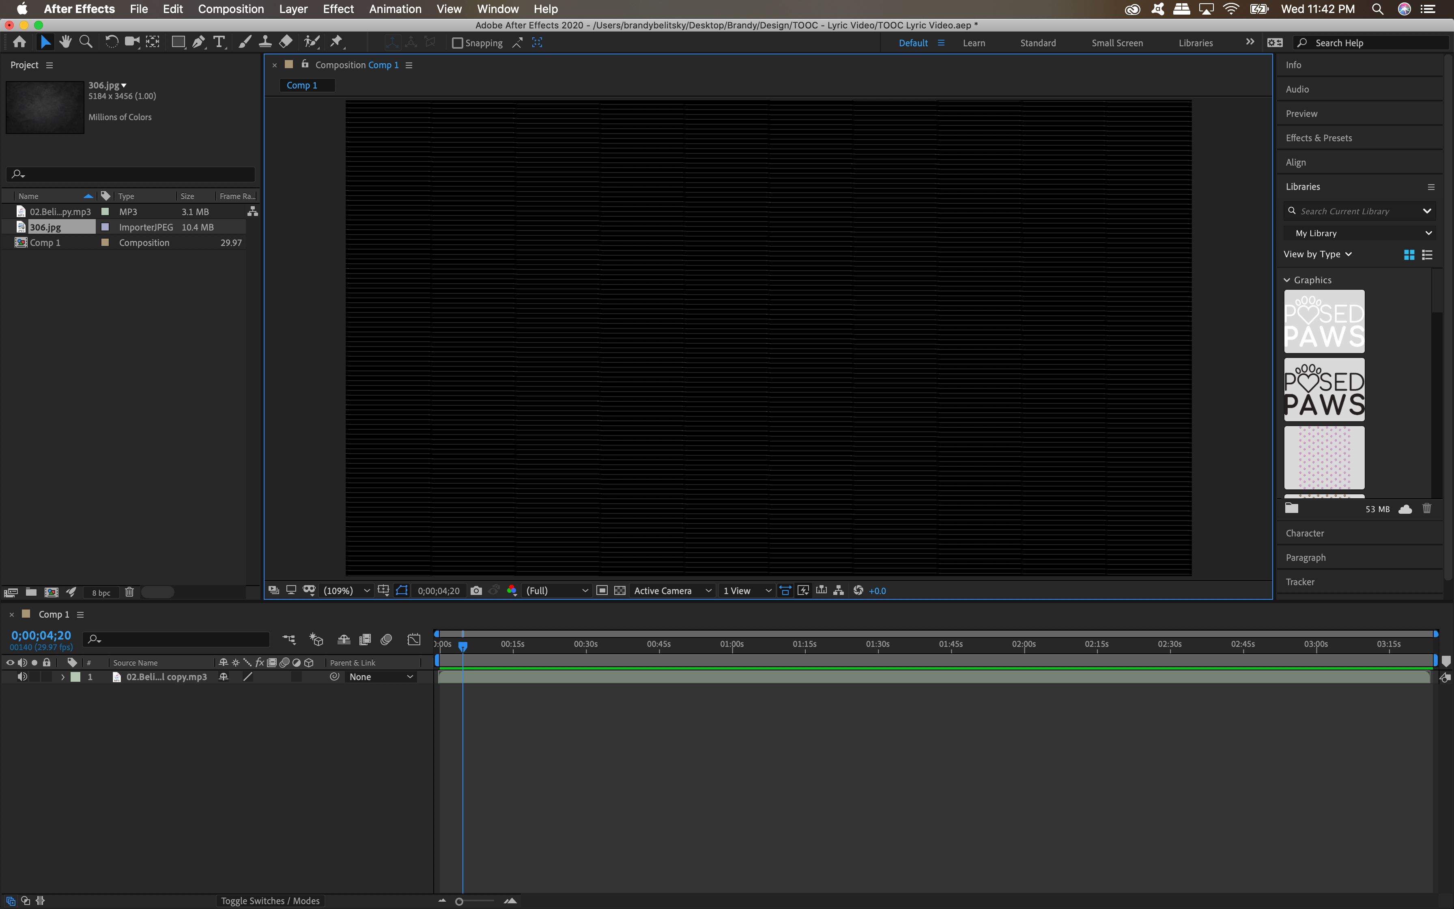
Task: Open the Graph Editor in the timeline
Action: (414, 640)
